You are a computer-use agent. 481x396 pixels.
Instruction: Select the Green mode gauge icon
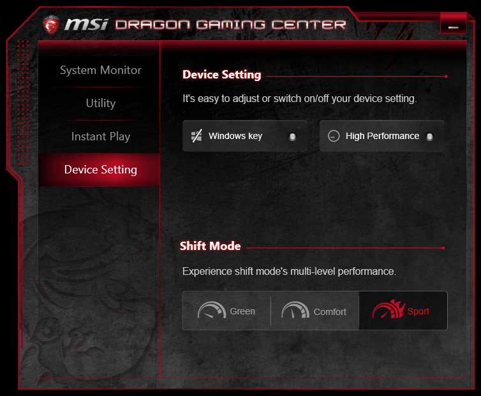tap(212, 310)
